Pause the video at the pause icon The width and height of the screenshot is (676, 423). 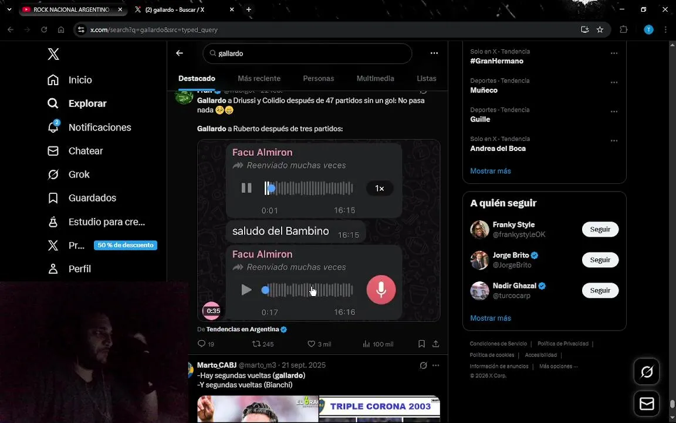(x=246, y=188)
